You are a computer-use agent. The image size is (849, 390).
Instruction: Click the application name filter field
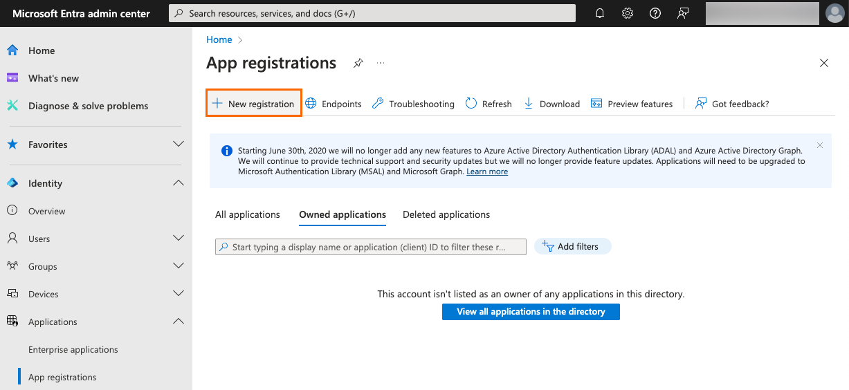[371, 247]
